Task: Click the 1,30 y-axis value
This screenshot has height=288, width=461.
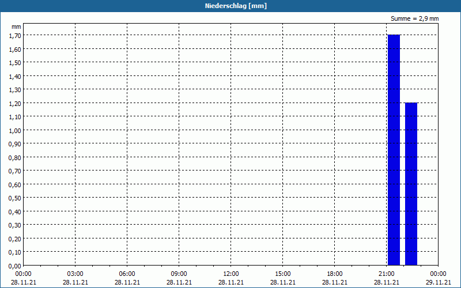Action: pyautogui.click(x=15, y=90)
